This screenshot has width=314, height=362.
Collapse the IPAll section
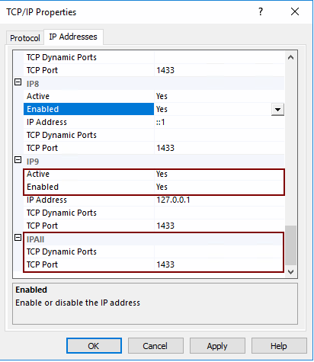pos(18,238)
